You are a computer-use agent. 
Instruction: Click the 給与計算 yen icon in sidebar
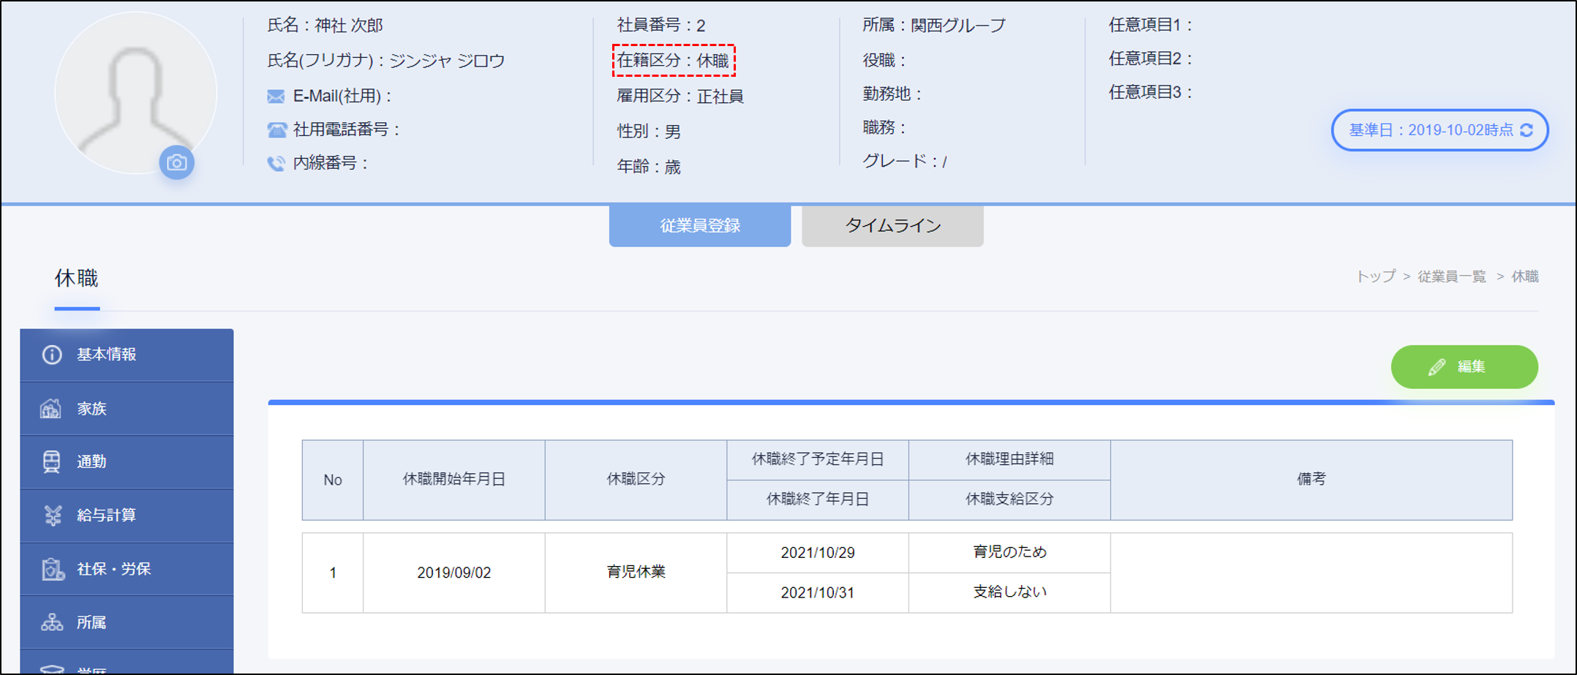click(x=52, y=516)
